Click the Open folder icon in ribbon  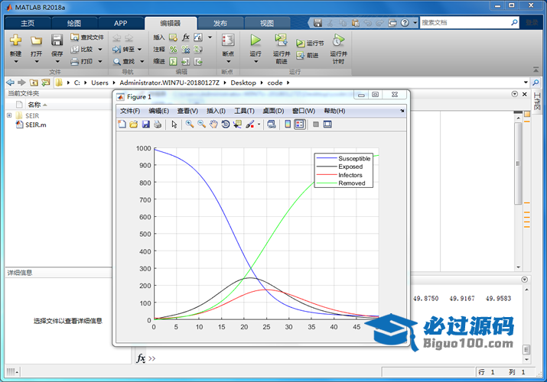[x=36, y=40]
